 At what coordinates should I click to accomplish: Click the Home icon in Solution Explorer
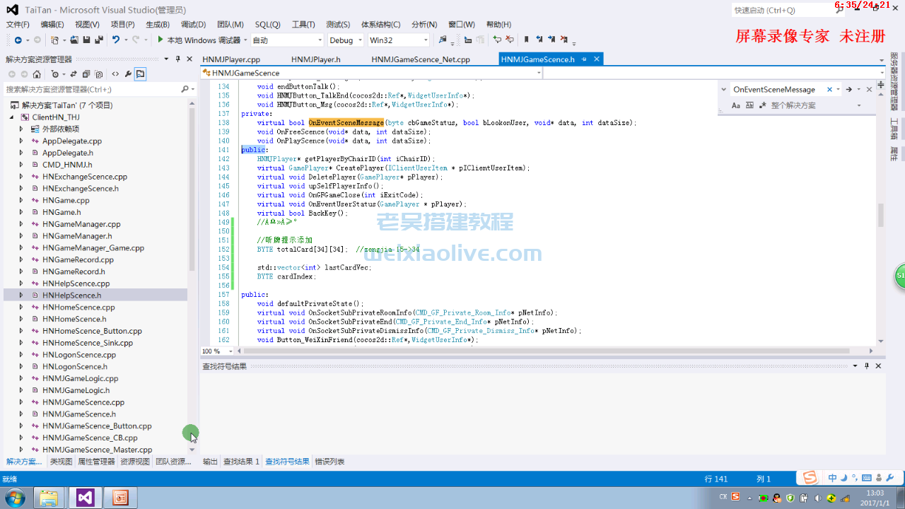click(x=37, y=74)
